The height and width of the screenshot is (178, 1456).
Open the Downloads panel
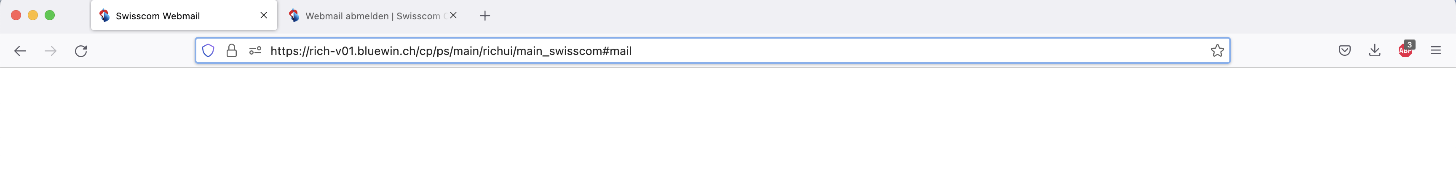[x=1375, y=51]
